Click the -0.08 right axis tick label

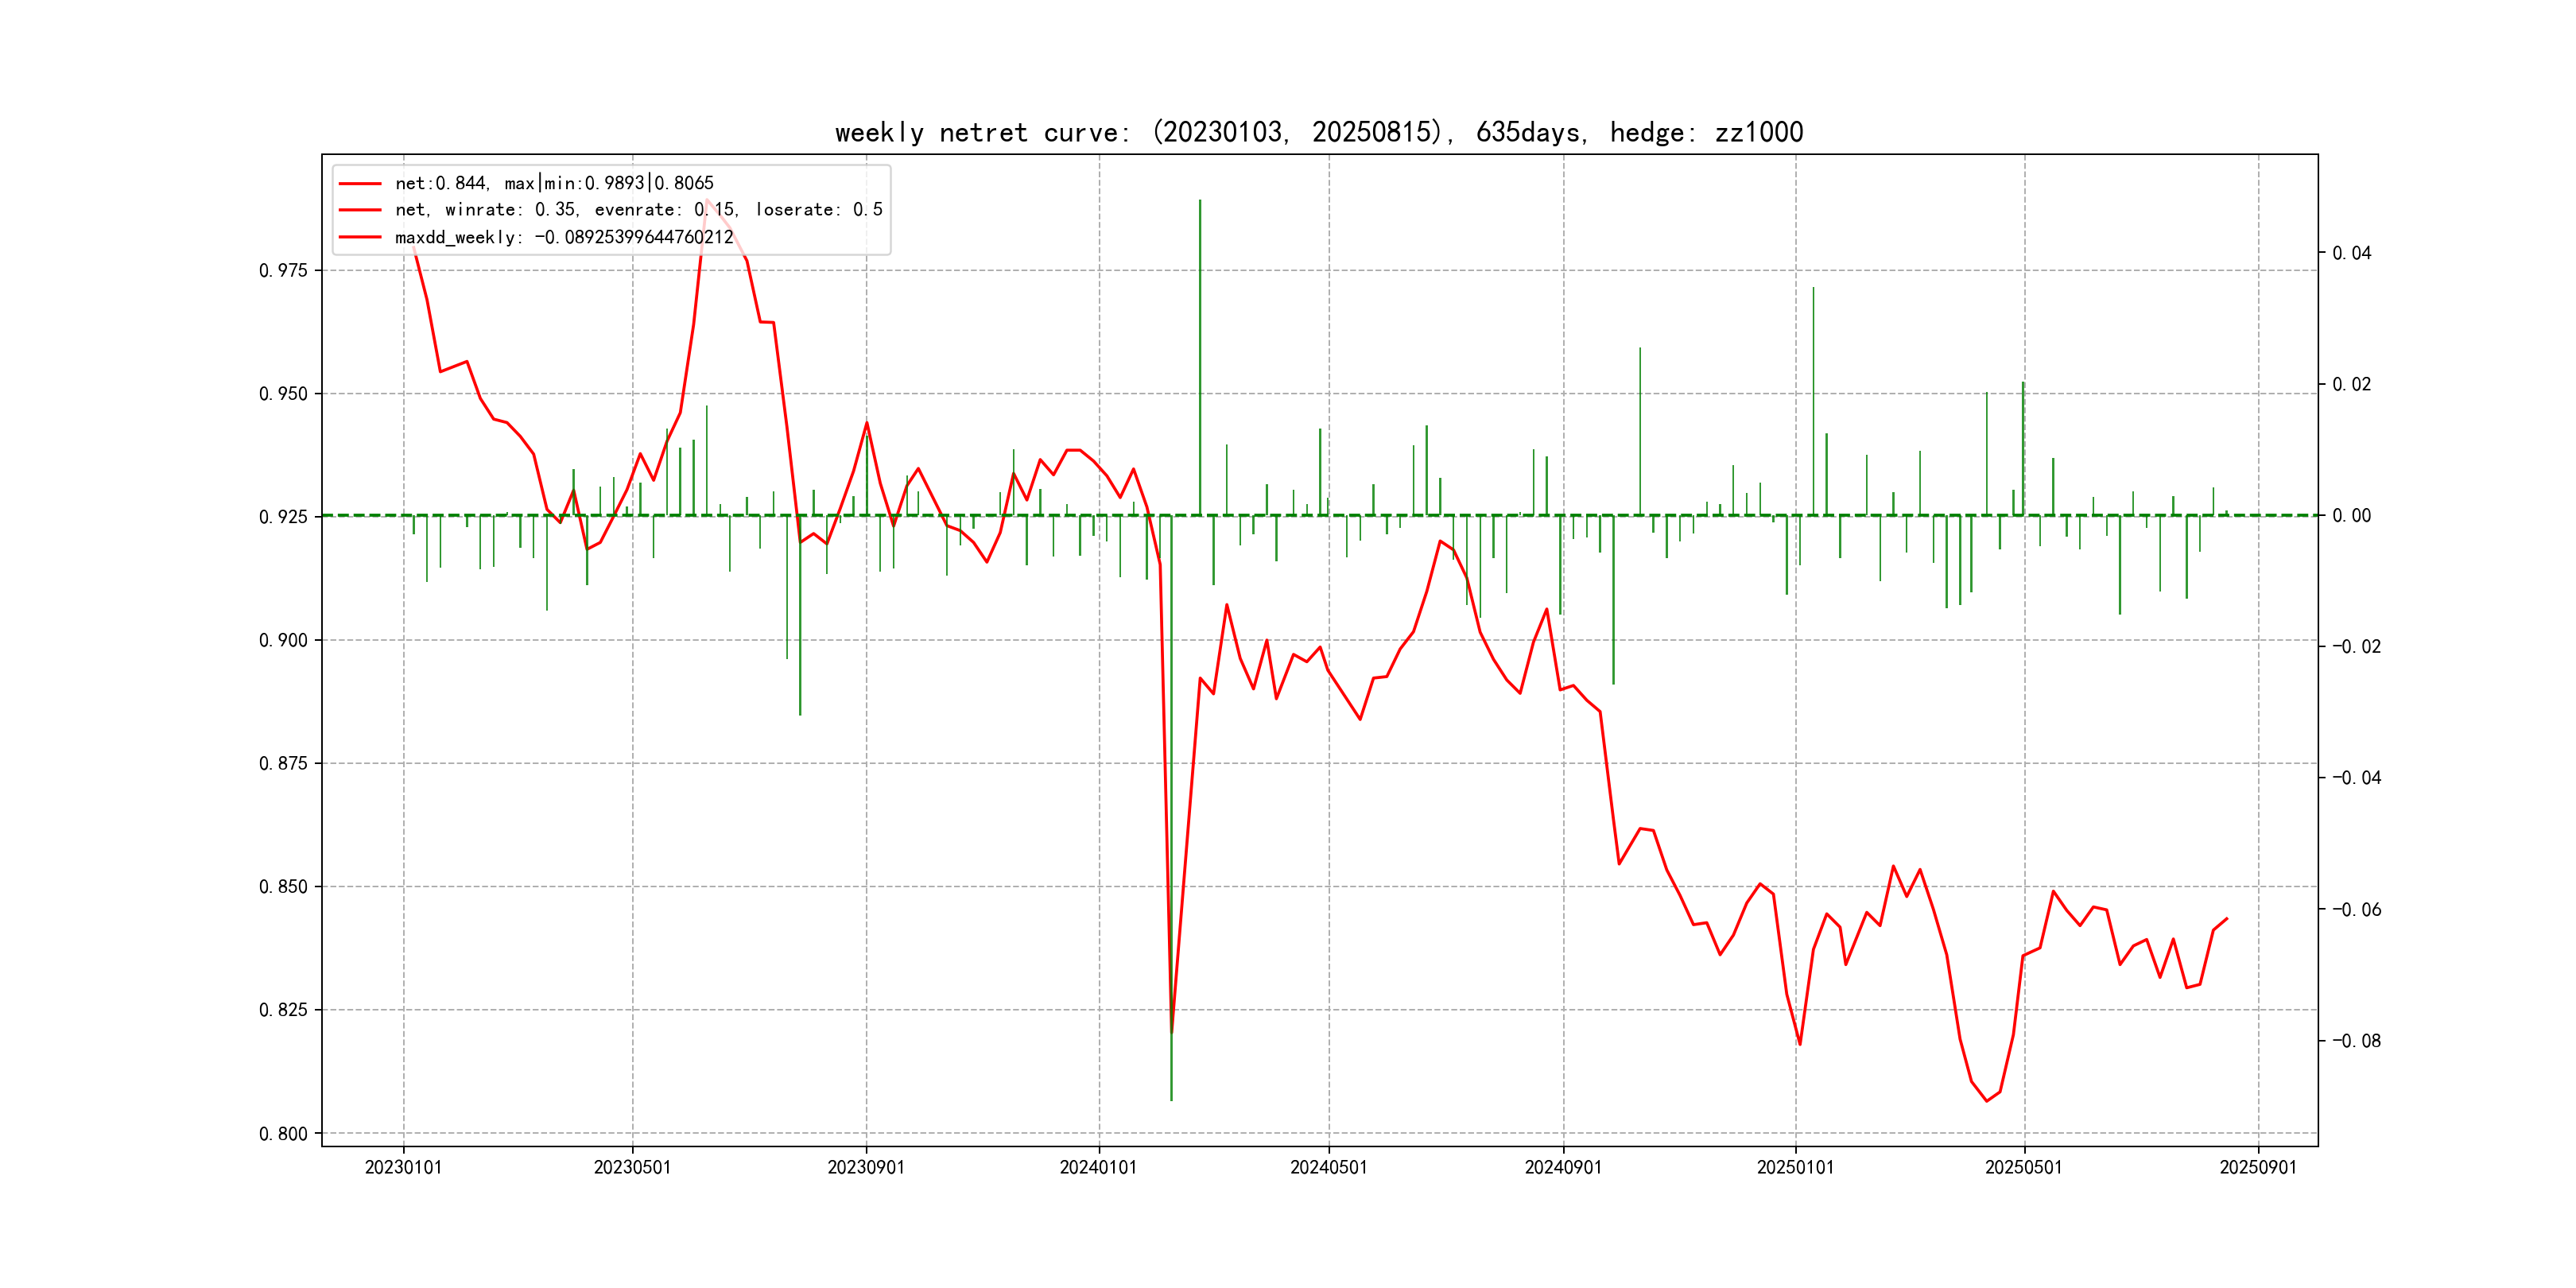point(2356,1041)
